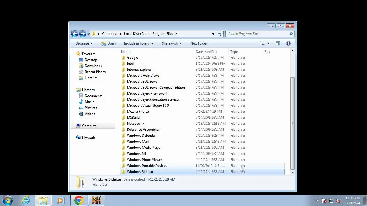Screen dimensions: 367x206
Task: Open the Organize menu
Action: (x=84, y=43)
